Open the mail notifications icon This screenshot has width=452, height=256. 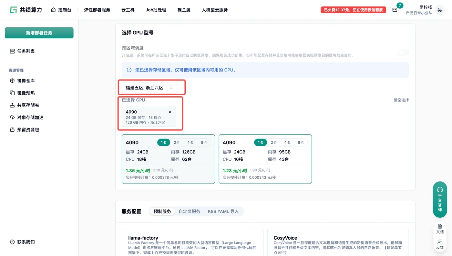pyautogui.click(x=395, y=10)
